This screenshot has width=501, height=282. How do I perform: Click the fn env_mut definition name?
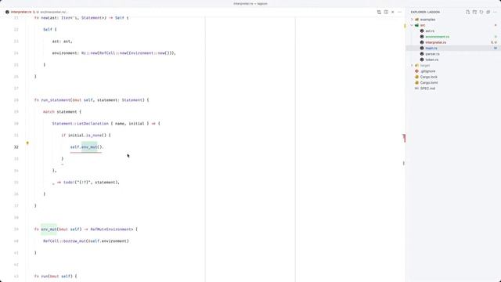point(49,230)
